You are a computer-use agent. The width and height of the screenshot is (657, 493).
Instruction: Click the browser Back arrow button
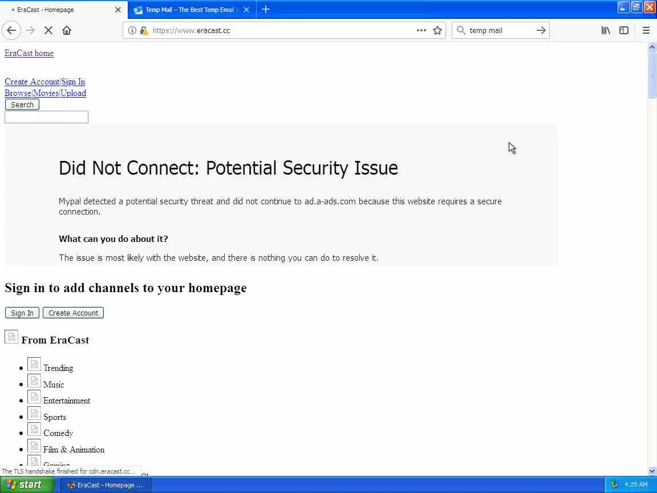[x=11, y=30]
